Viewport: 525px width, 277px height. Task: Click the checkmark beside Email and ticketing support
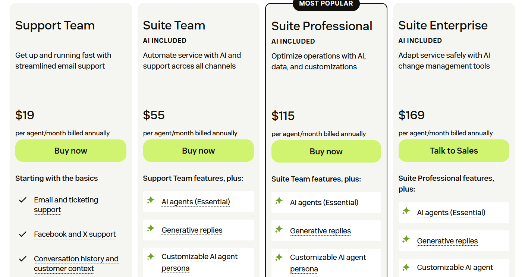point(23,199)
